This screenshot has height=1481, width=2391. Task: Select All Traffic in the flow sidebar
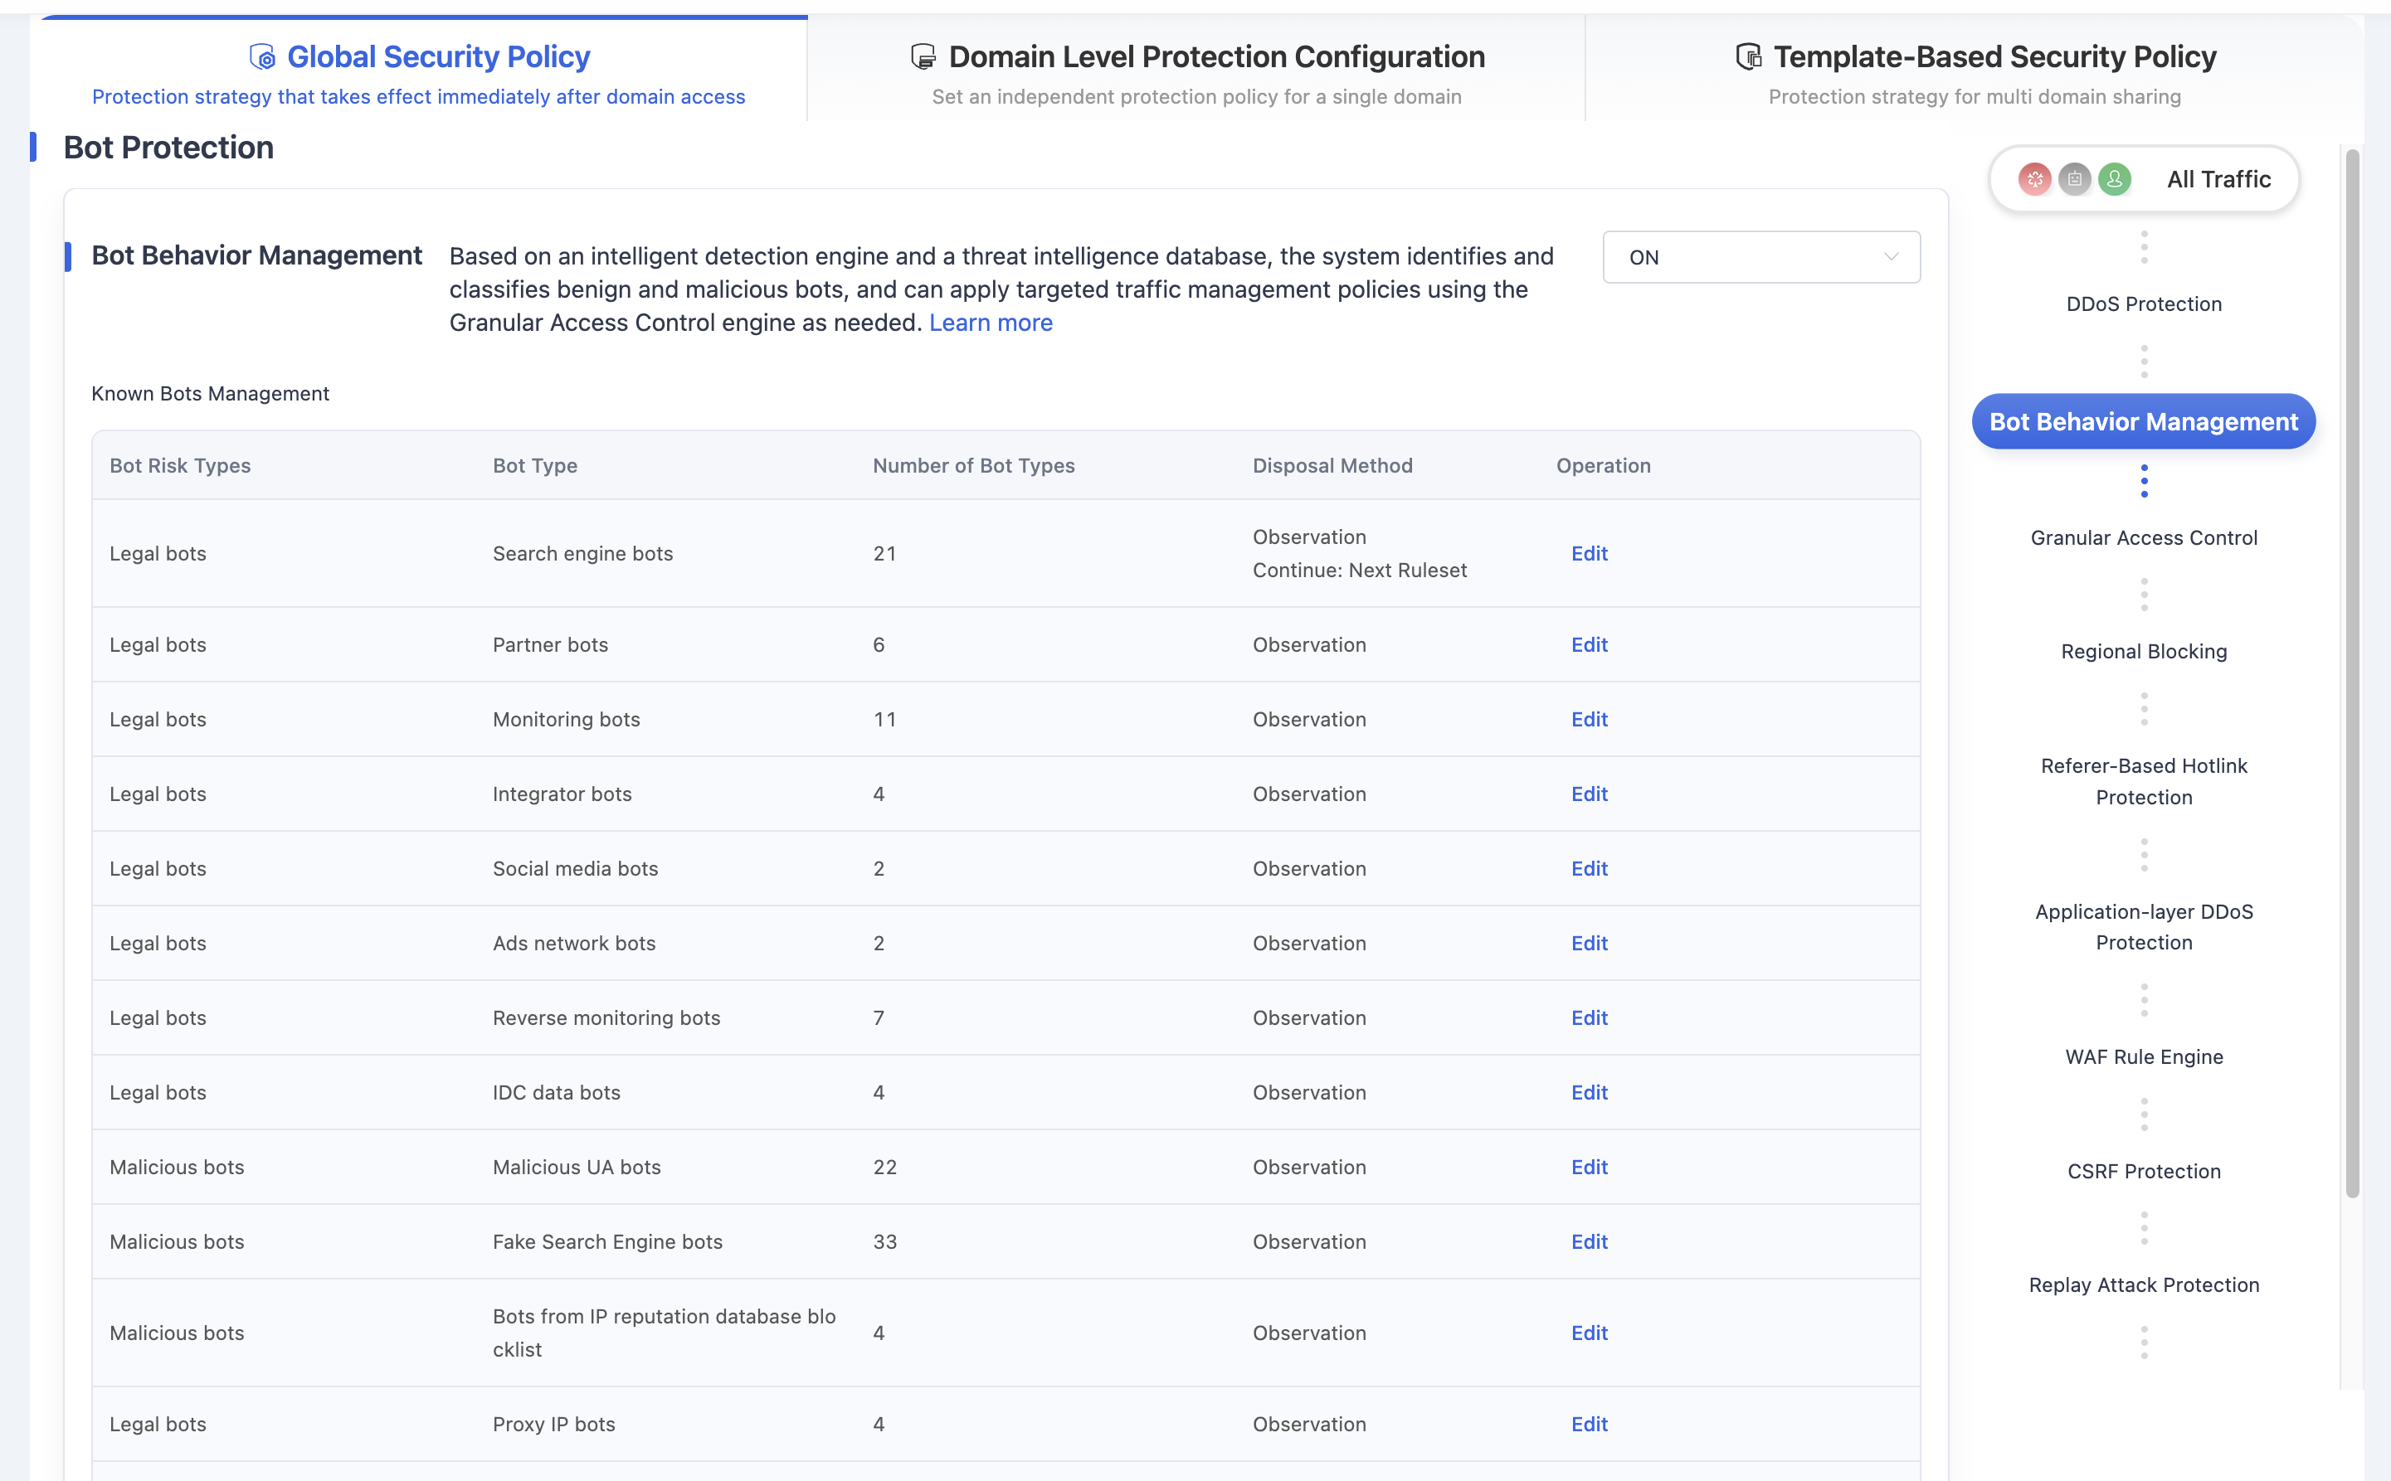click(x=2144, y=179)
